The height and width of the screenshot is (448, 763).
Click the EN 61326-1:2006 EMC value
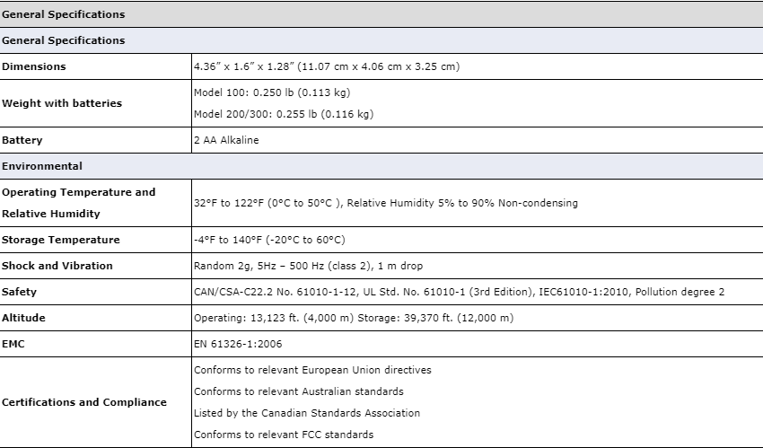click(238, 344)
